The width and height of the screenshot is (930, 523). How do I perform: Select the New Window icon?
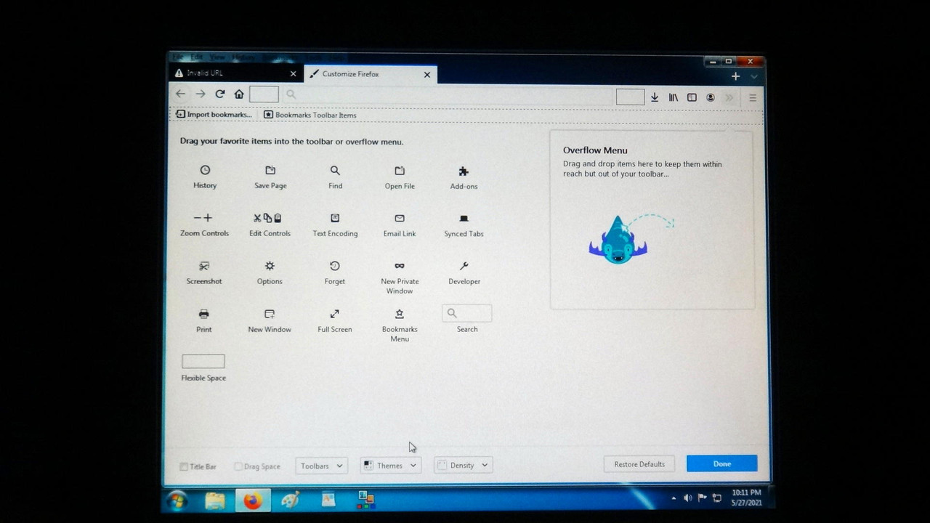[270, 314]
